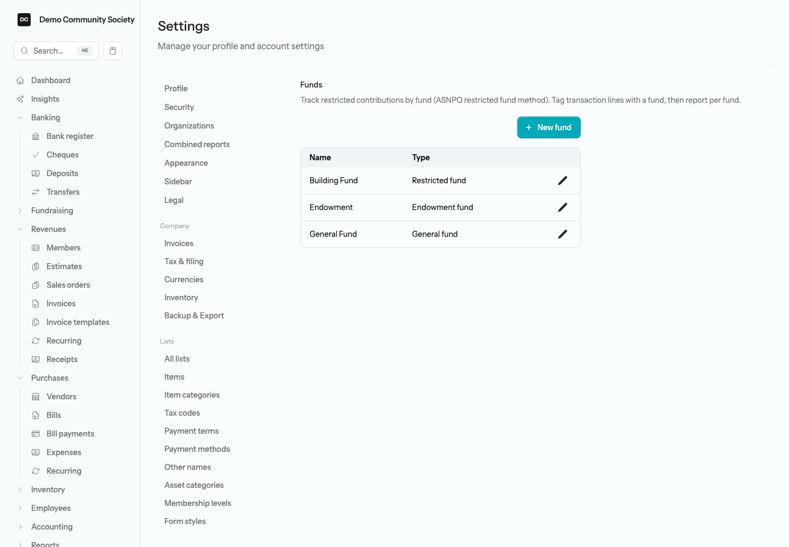Screen dimensions: 789x547
Task: Click the Invoice templates icon
Action: [x=36, y=322]
